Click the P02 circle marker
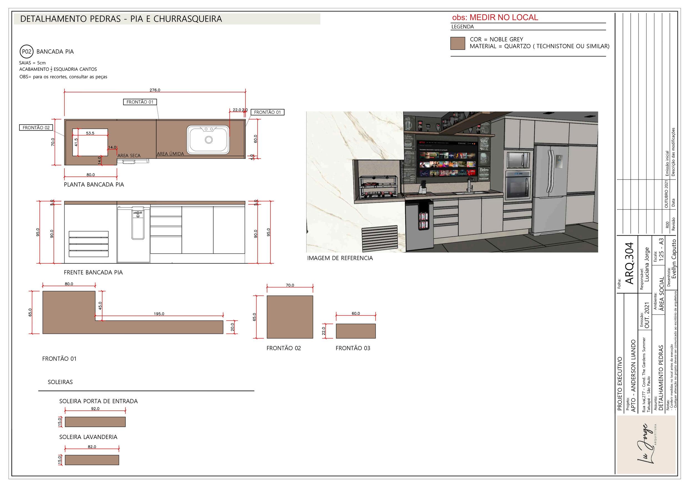Image resolution: width=689 pixels, height=487 pixels. tap(26, 52)
